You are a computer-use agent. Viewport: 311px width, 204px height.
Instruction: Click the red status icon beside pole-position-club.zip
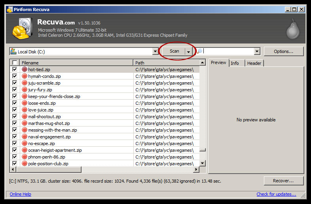coord(25,164)
